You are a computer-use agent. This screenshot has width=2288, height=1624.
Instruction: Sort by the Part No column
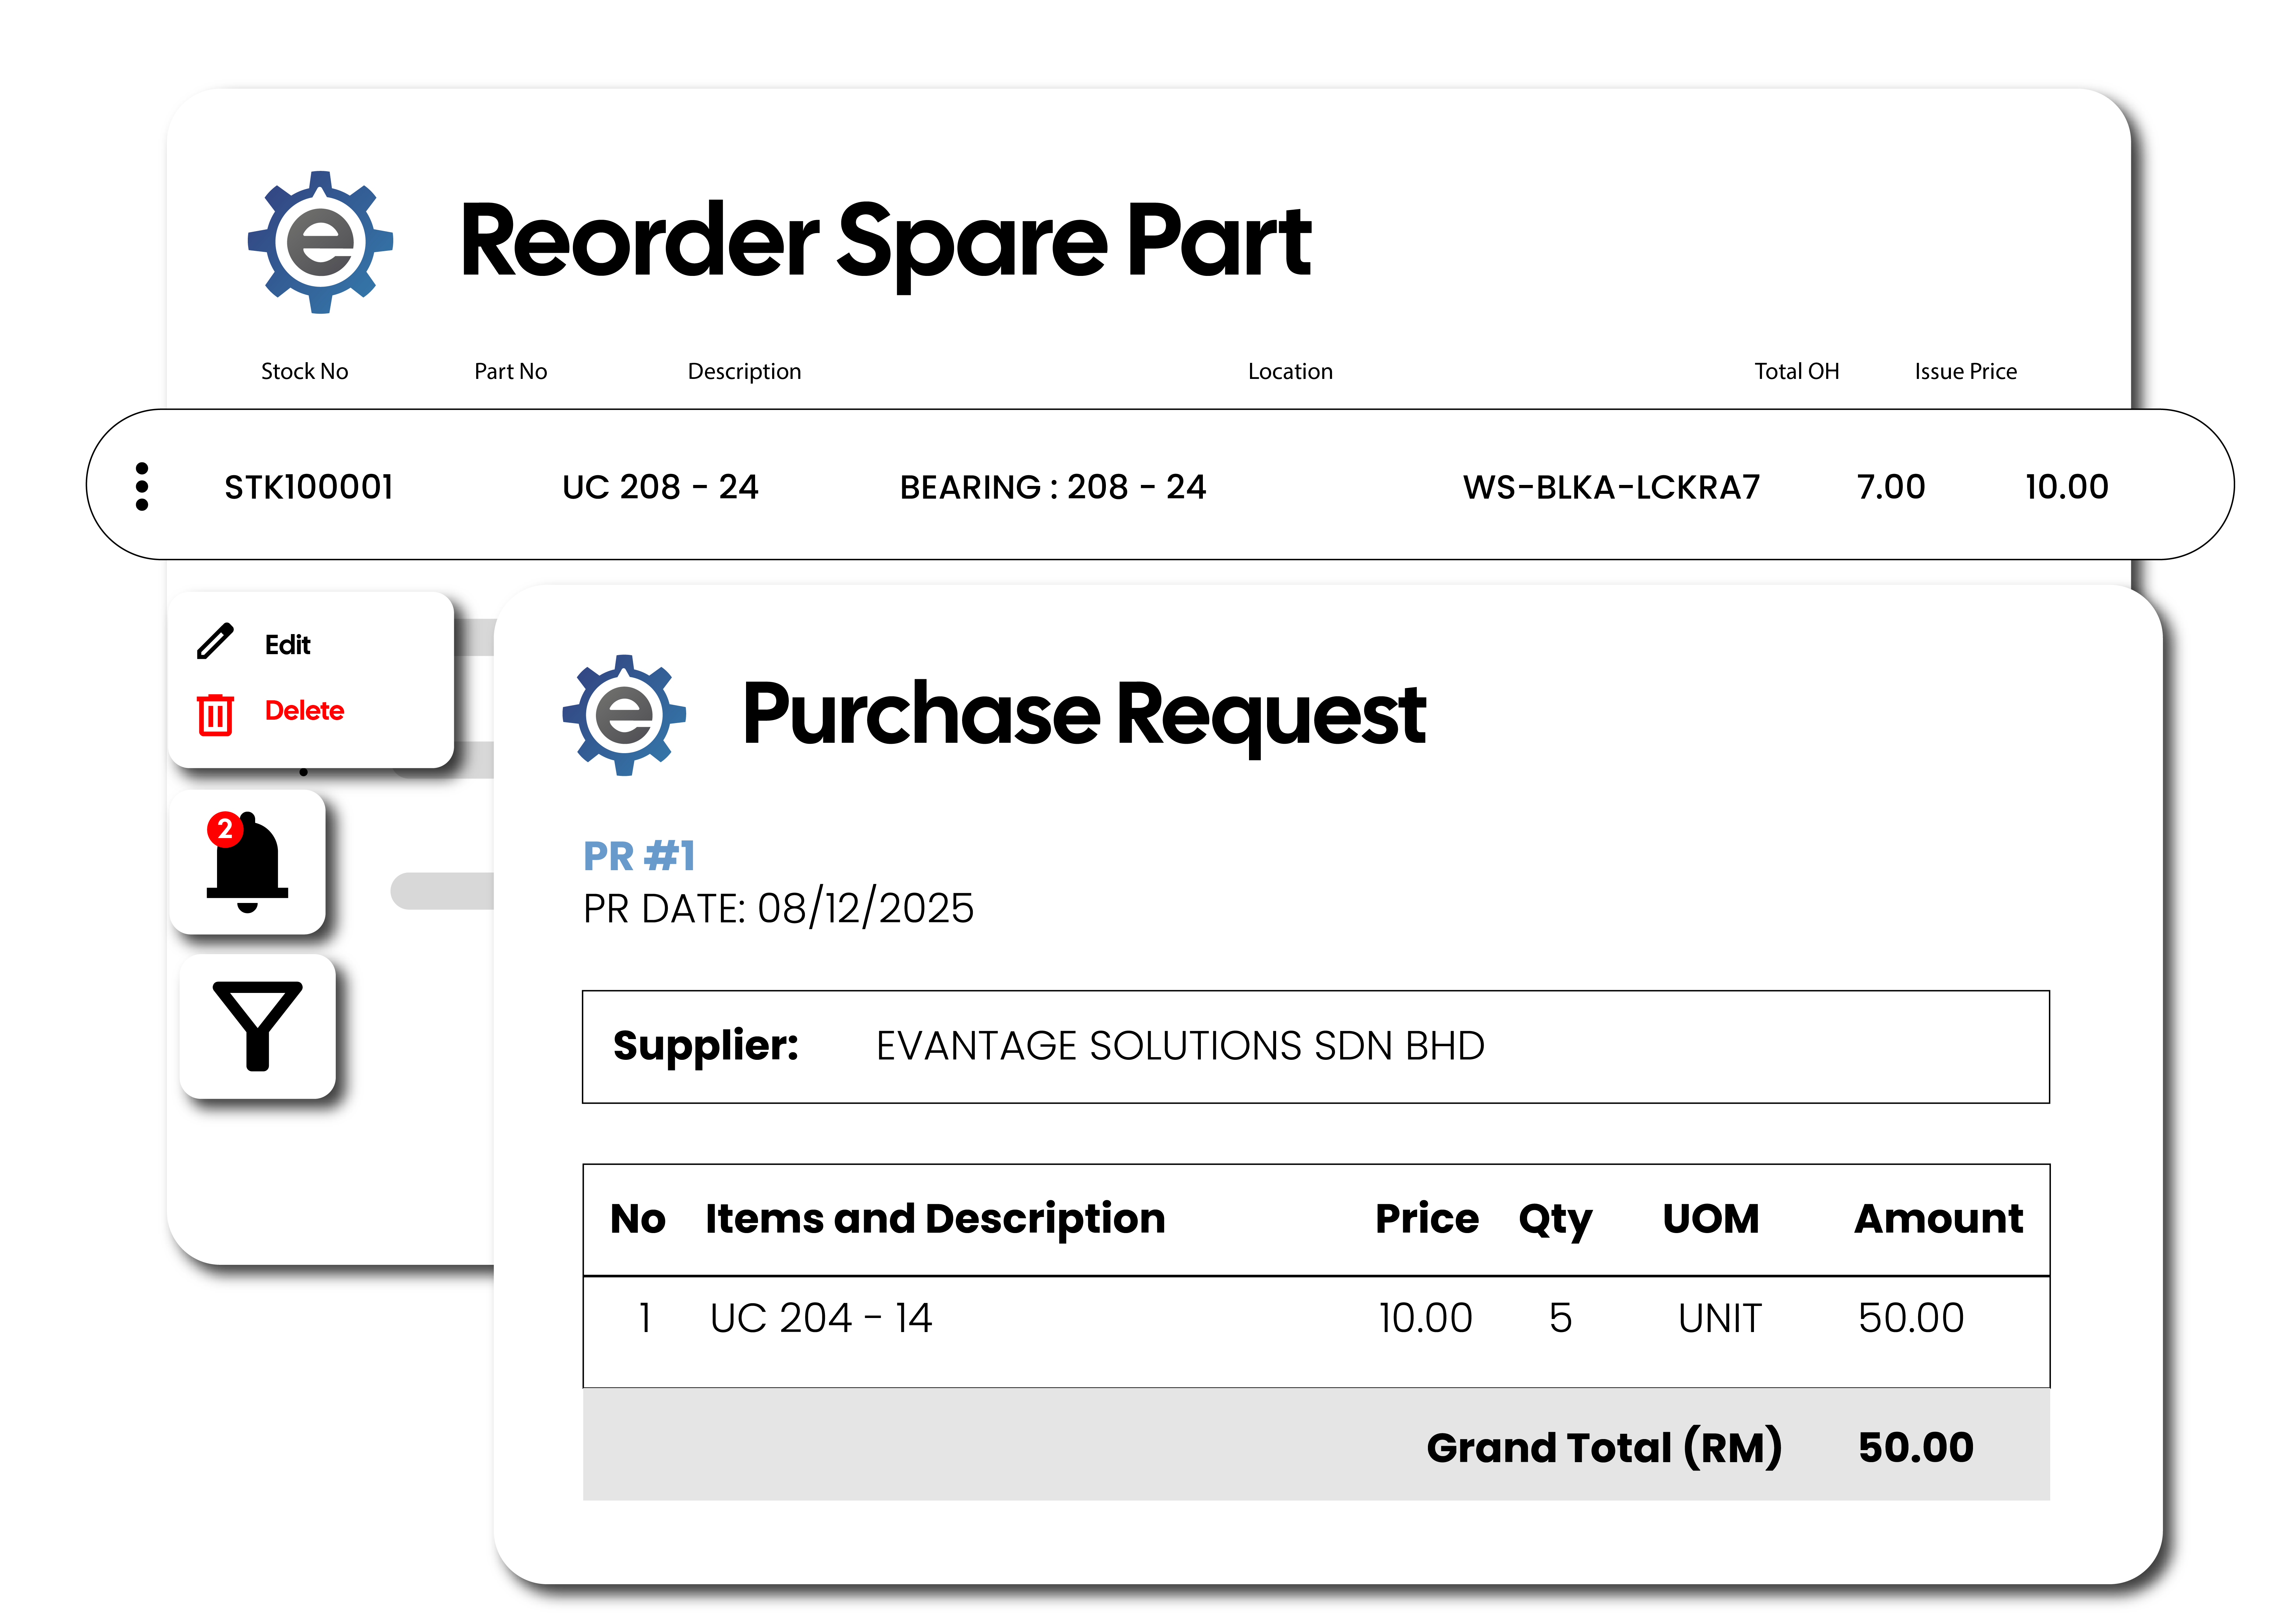point(510,371)
